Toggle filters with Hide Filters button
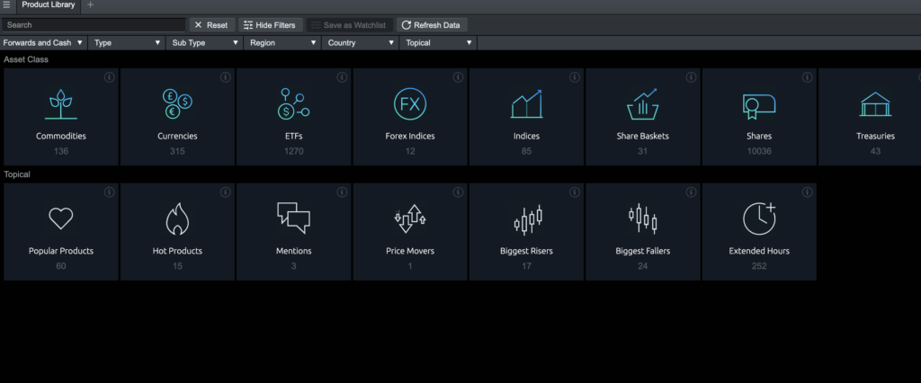Screen dimensions: 921x383 point(269,25)
